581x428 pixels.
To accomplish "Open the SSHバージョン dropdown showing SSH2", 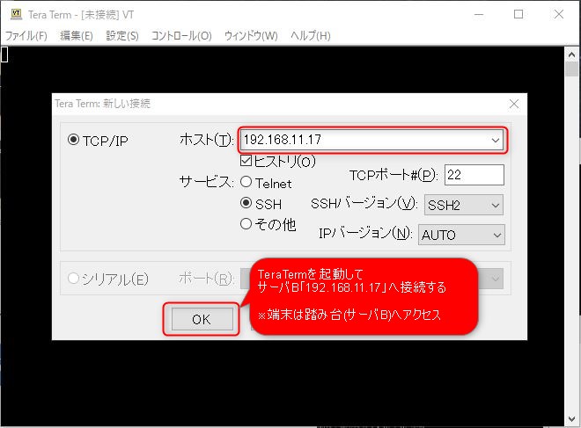I will tap(464, 205).
